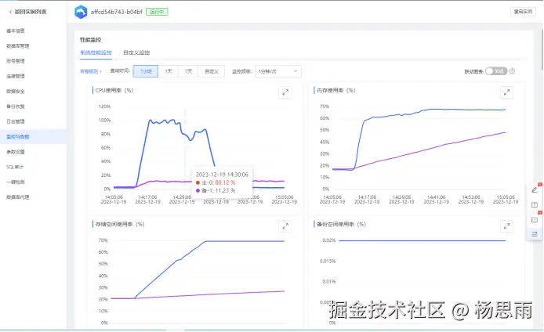Click the back arrow beside 返回实例列表

coord(10,12)
